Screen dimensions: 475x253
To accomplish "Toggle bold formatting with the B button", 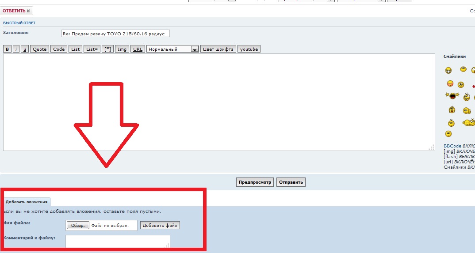I will [x=7, y=49].
